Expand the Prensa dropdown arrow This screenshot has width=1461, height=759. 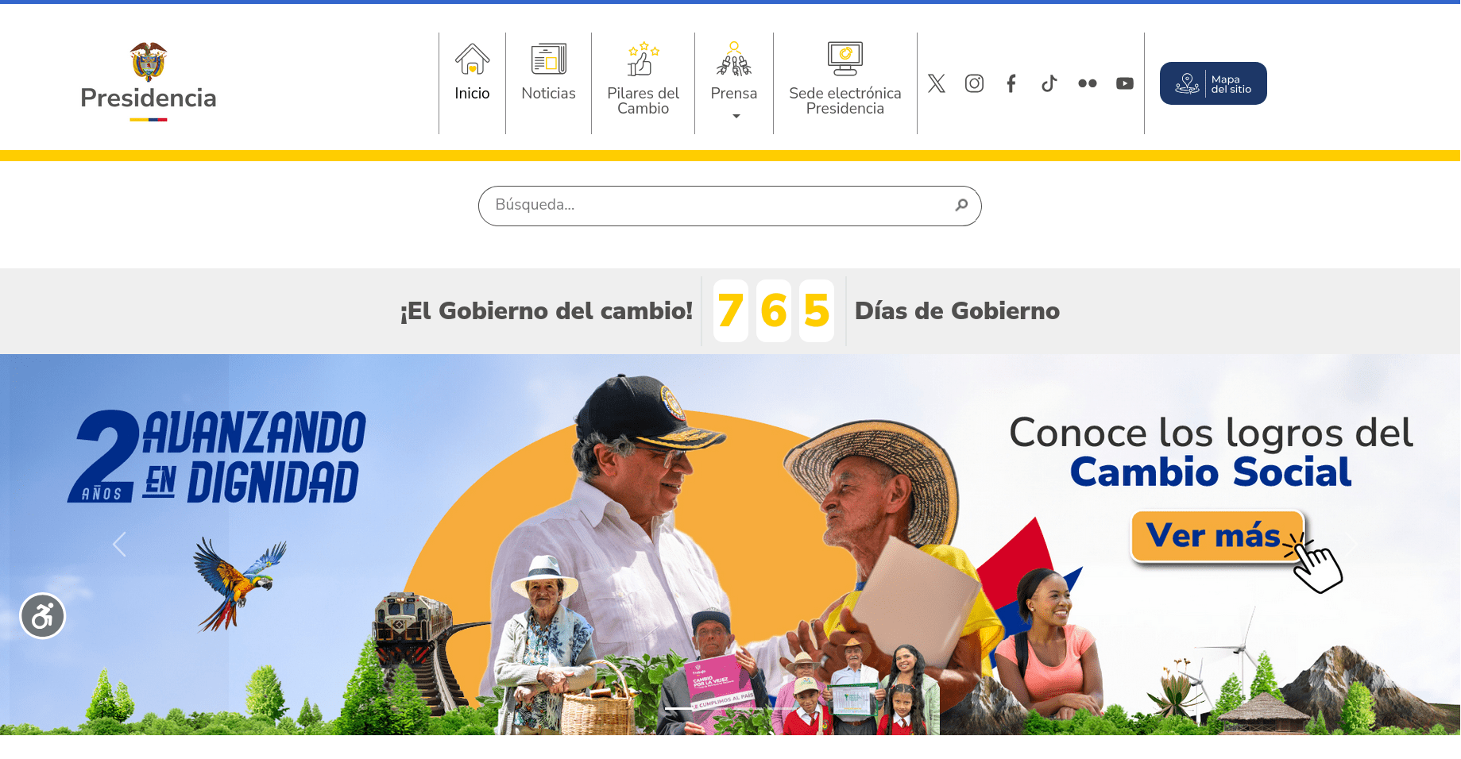tap(736, 117)
